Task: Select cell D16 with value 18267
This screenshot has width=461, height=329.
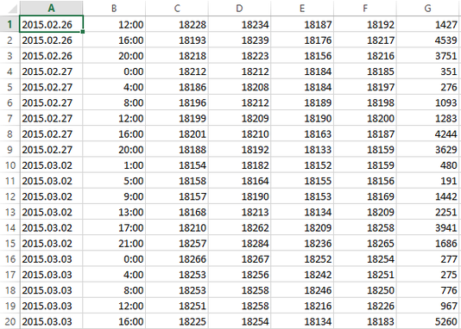Action: (x=240, y=259)
